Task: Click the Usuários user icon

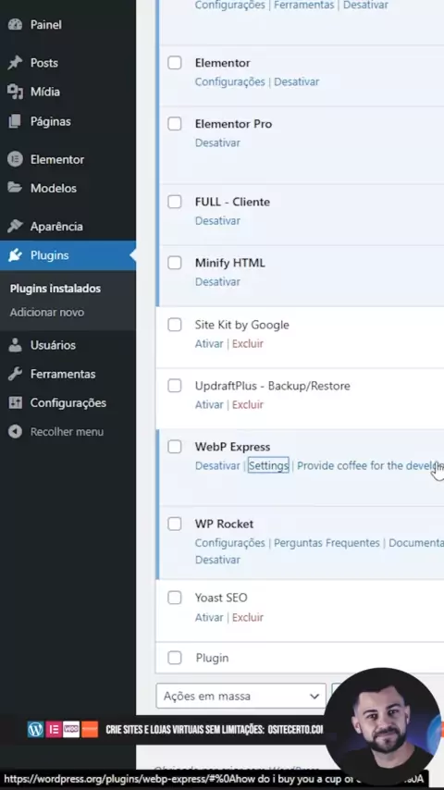Action: (15, 345)
